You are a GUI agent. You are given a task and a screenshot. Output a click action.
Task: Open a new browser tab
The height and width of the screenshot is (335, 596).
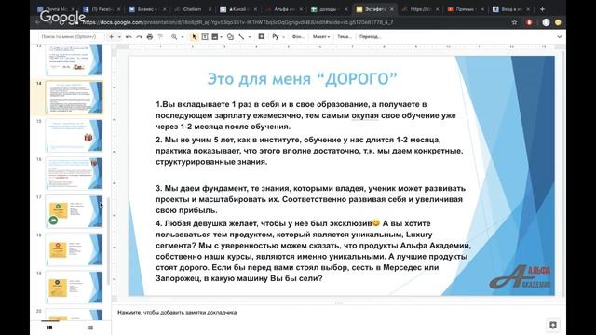pos(542,9)
